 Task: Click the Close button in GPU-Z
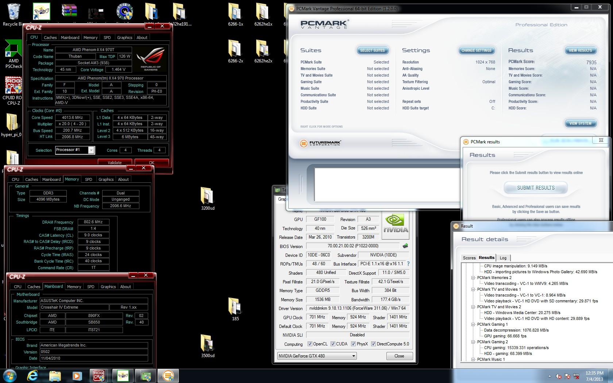click(x=399, y=356)
